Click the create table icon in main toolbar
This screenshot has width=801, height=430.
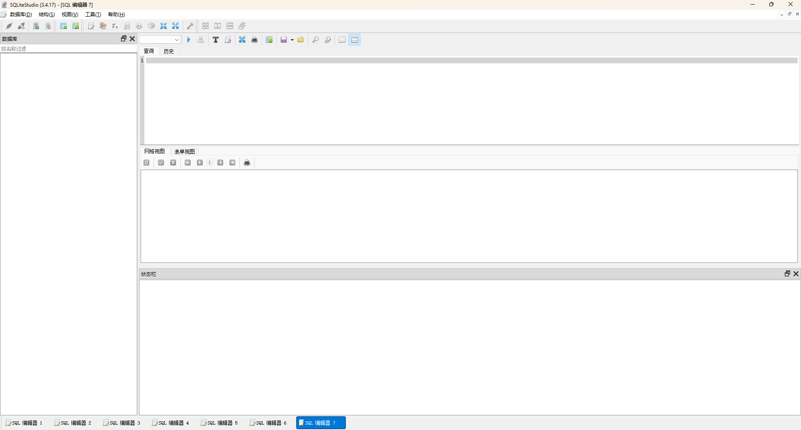point(63,26)
